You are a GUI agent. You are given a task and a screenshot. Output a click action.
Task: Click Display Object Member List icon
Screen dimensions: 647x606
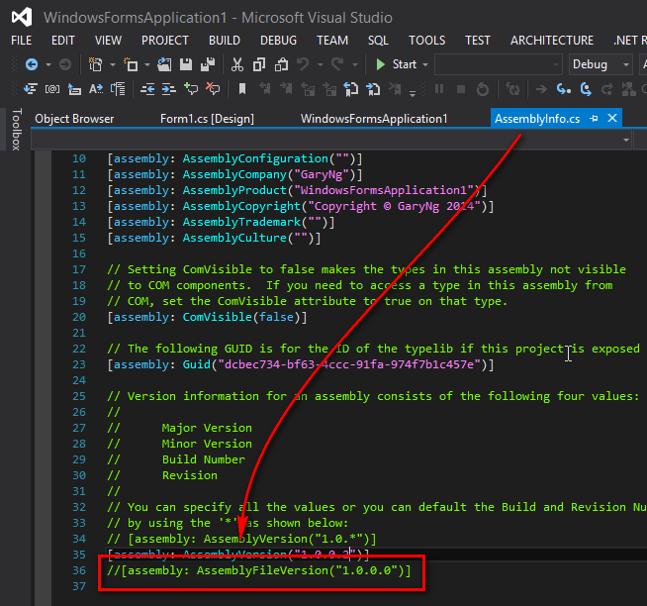(x=30, y=89)
